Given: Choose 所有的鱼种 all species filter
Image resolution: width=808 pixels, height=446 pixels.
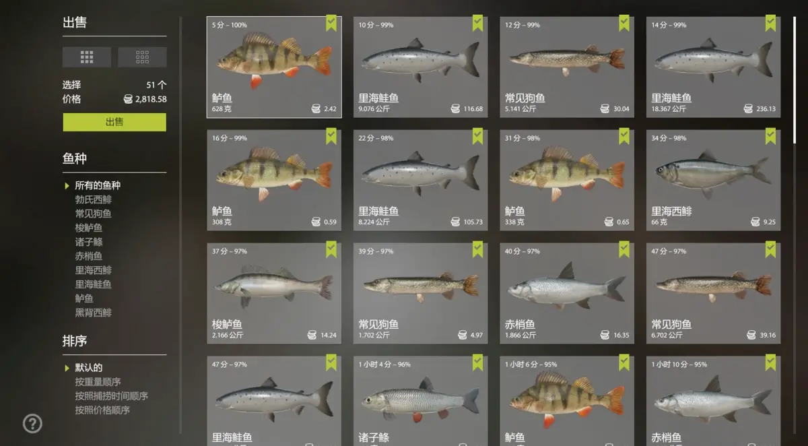Looking at the screenshot, I should pyautogui.click(x=98, y=185).
